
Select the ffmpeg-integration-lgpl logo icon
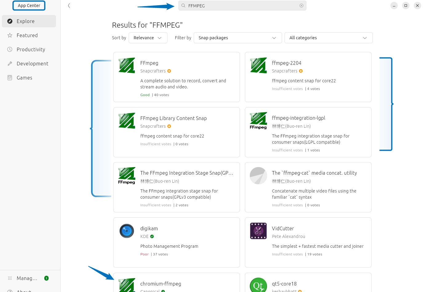coord(258,121)
